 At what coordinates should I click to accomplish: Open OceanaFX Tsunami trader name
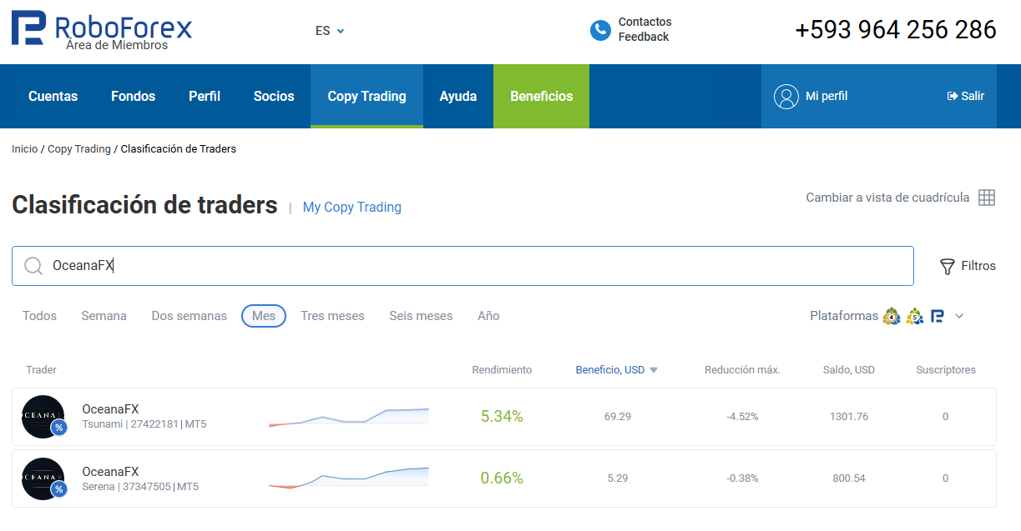point(110,409)
